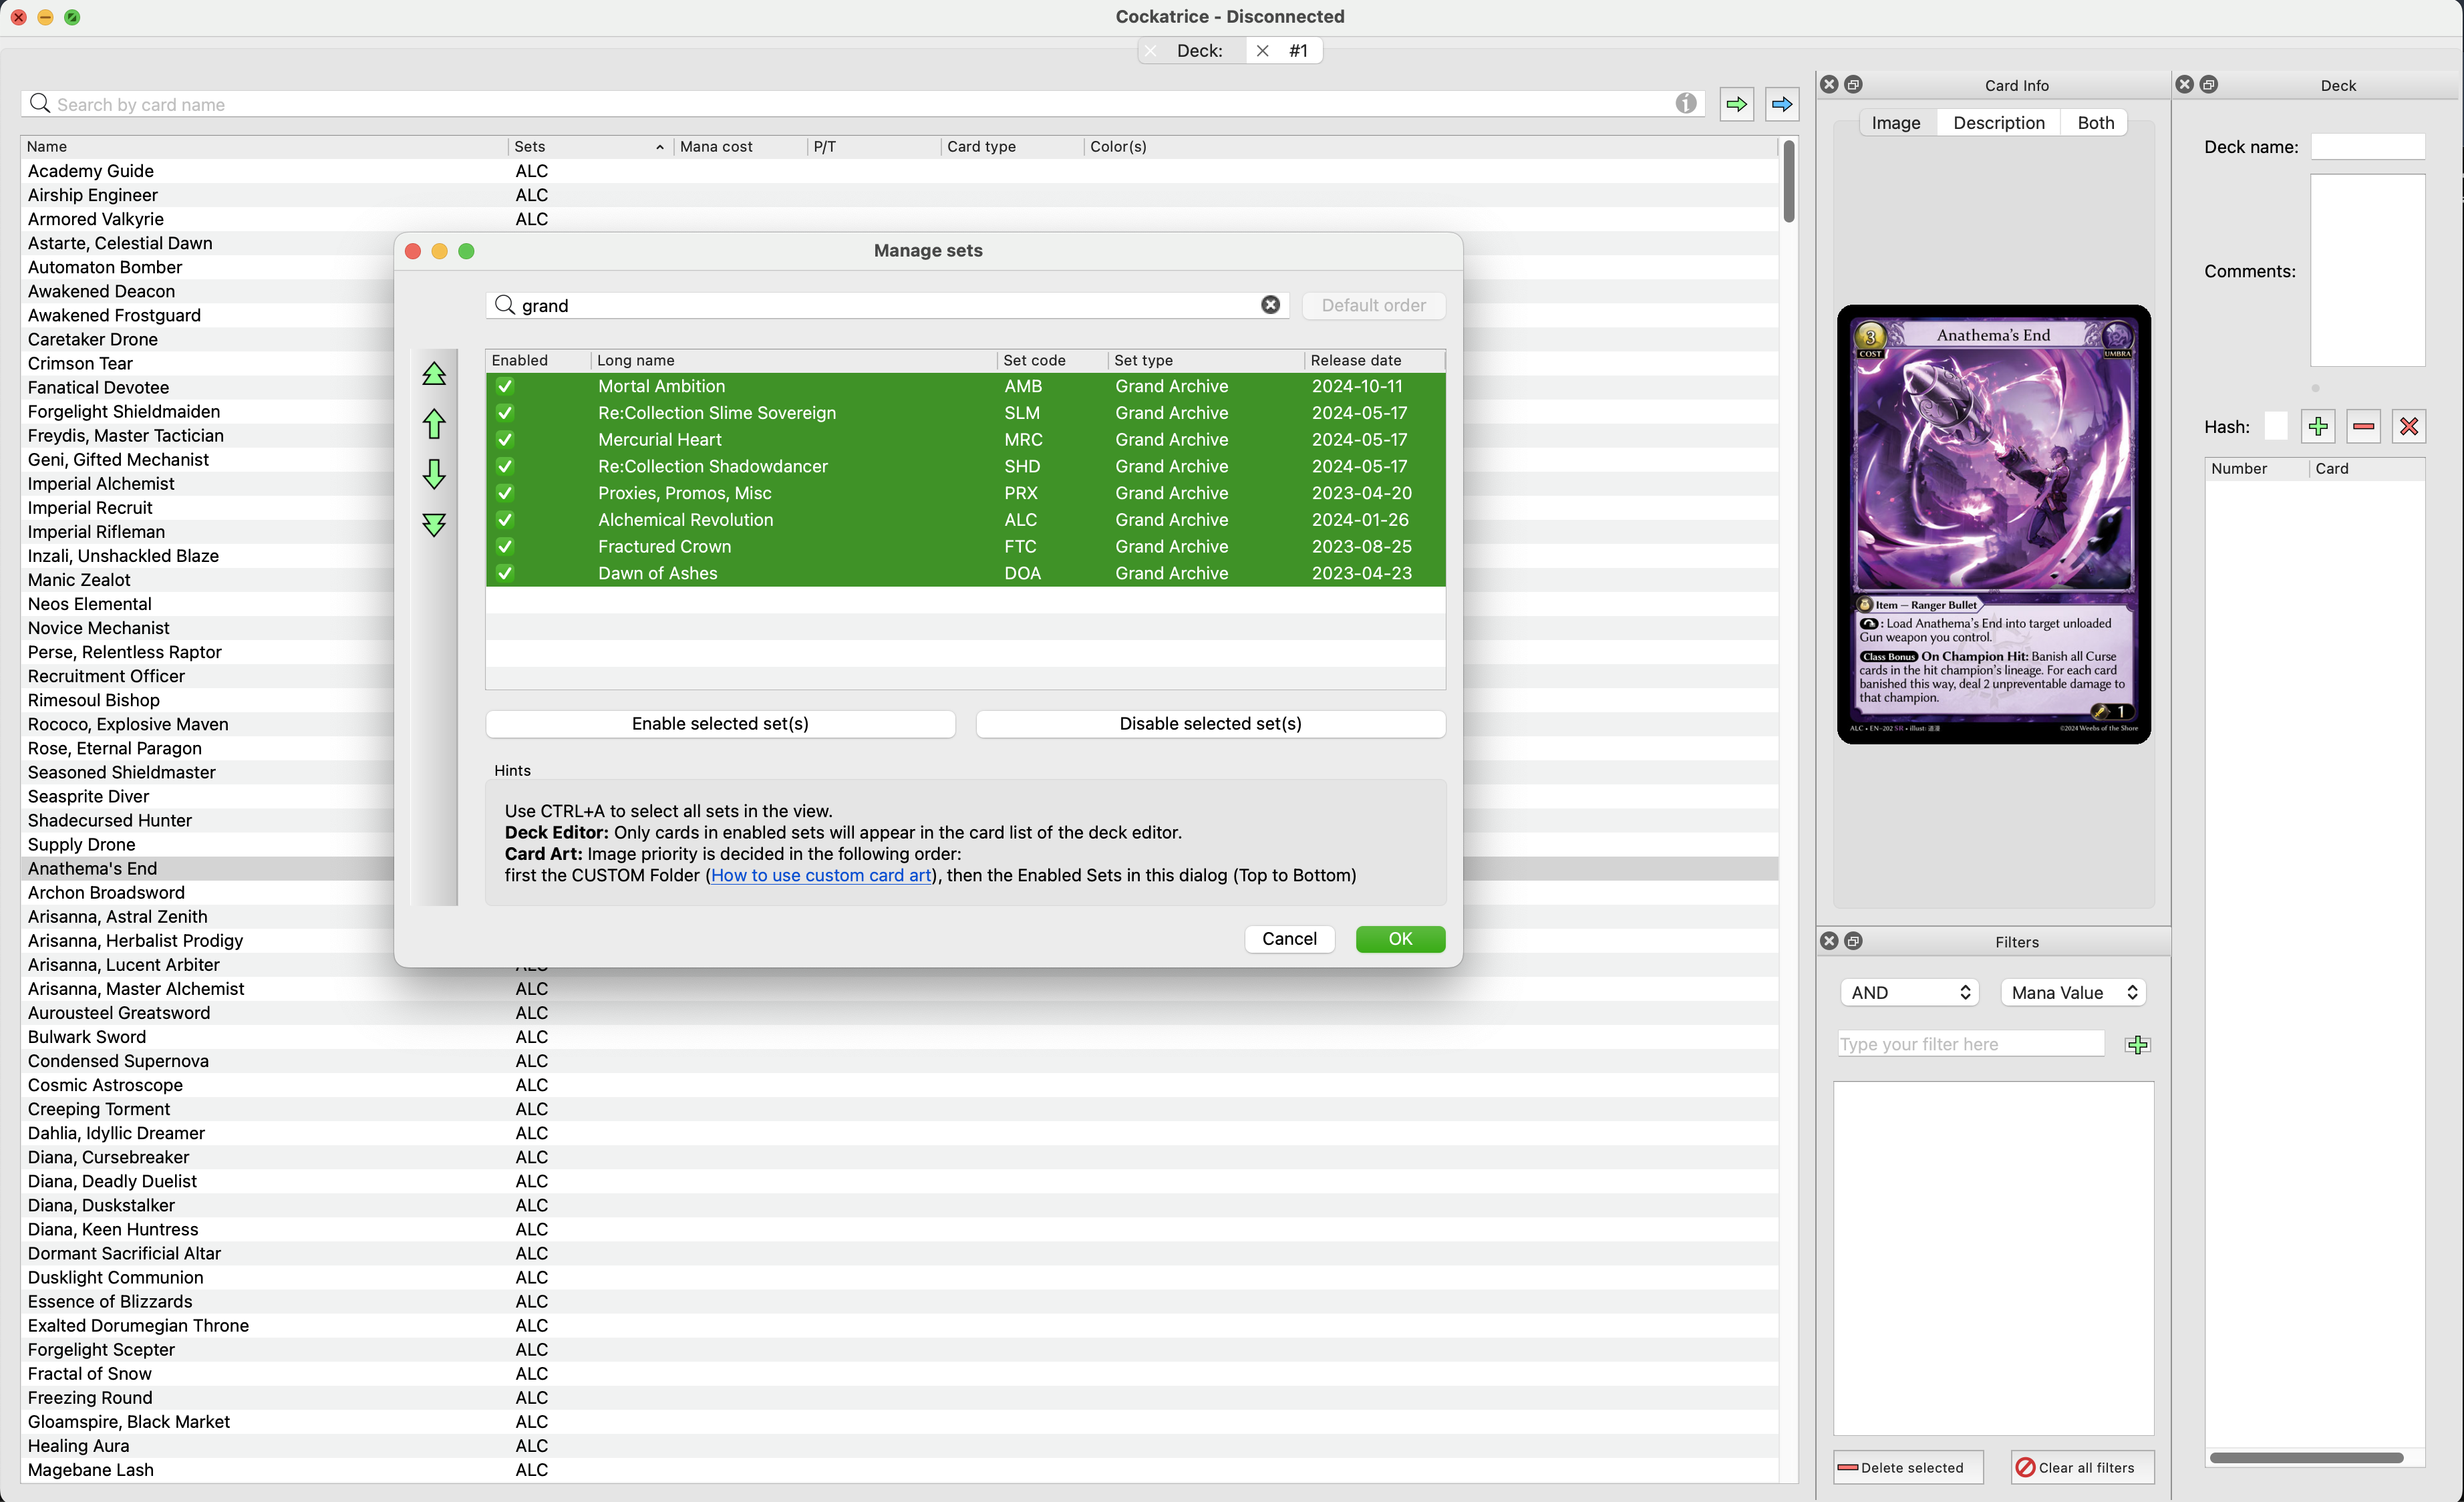Select the Both tab in Card Info
Image resolution: width=2464 pixels, height=1502 pixels.
pyautogui.click(x=2095, y=122)
